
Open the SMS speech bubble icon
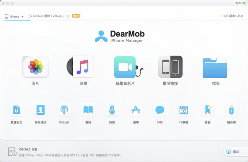coord(160,110)
